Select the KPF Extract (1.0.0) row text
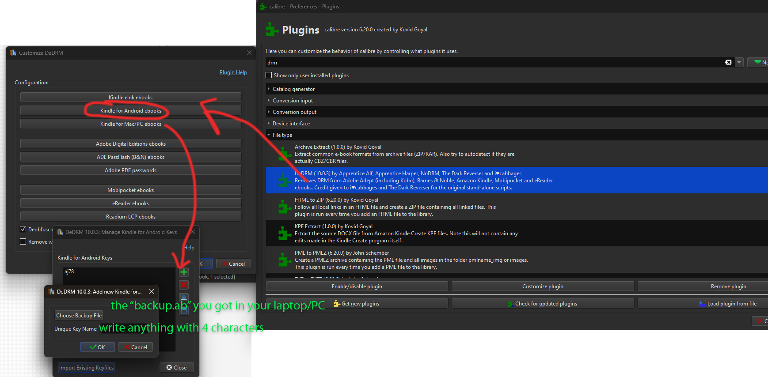 [x=406, y=234]
